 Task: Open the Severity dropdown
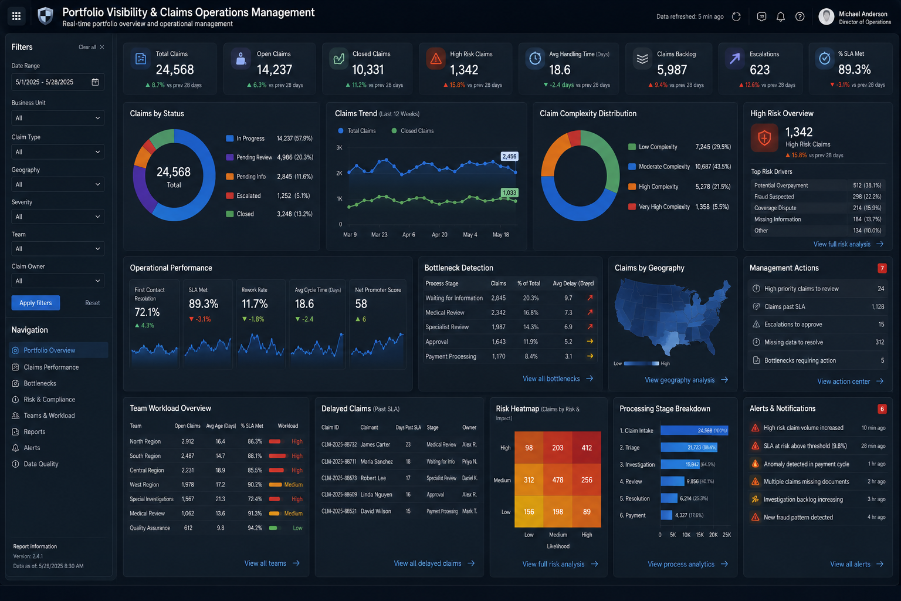click(57, 217)
